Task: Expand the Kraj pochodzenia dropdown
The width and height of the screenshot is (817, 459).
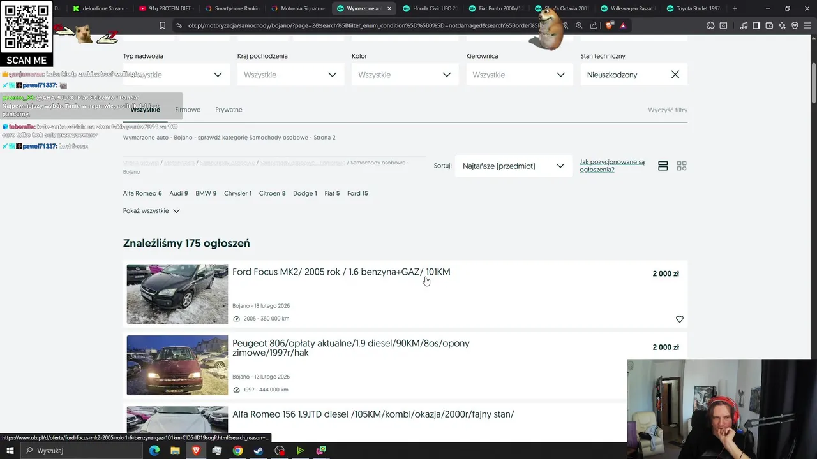Action: (290, 75)
